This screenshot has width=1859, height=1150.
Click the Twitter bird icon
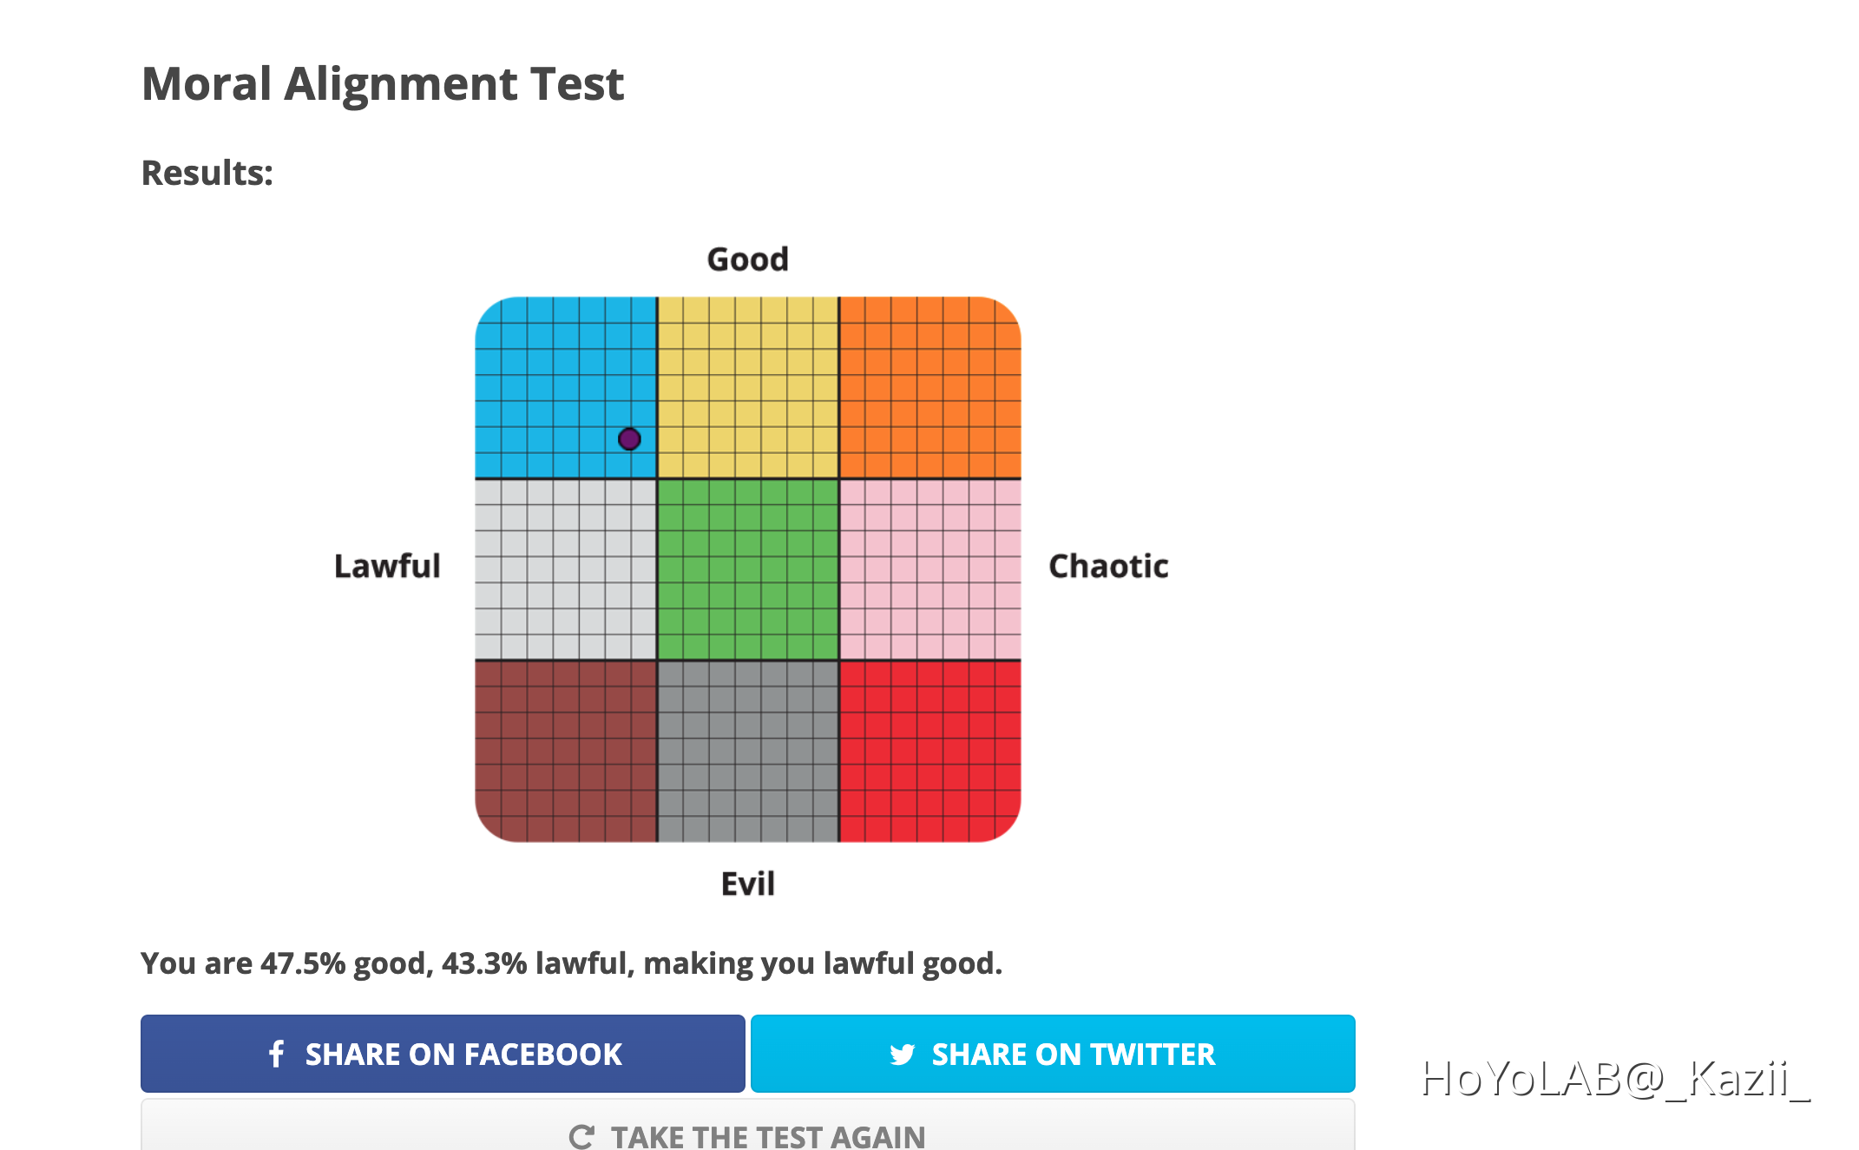coord(903,1053)
